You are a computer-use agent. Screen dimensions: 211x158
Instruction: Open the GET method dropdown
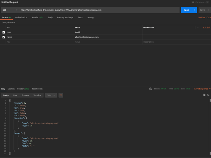click(10, 10)
